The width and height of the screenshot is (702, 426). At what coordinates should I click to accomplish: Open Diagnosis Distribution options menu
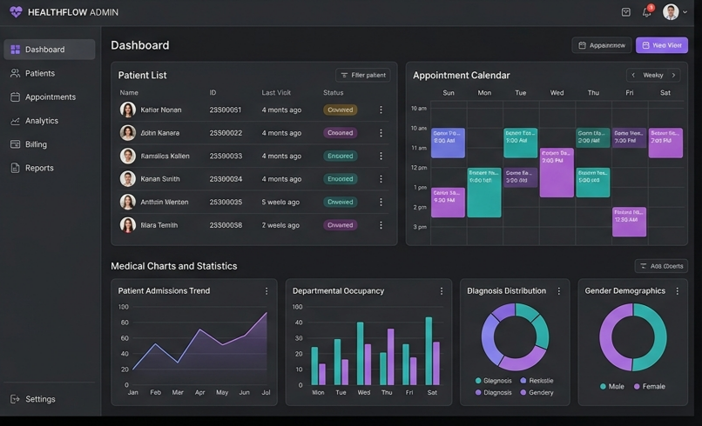coord(559,291)
